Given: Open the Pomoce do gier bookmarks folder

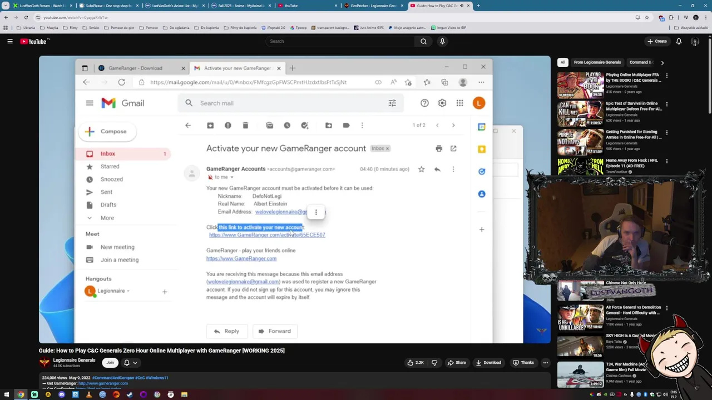Looking at the screenshot, I should click(x=120, y=28).
